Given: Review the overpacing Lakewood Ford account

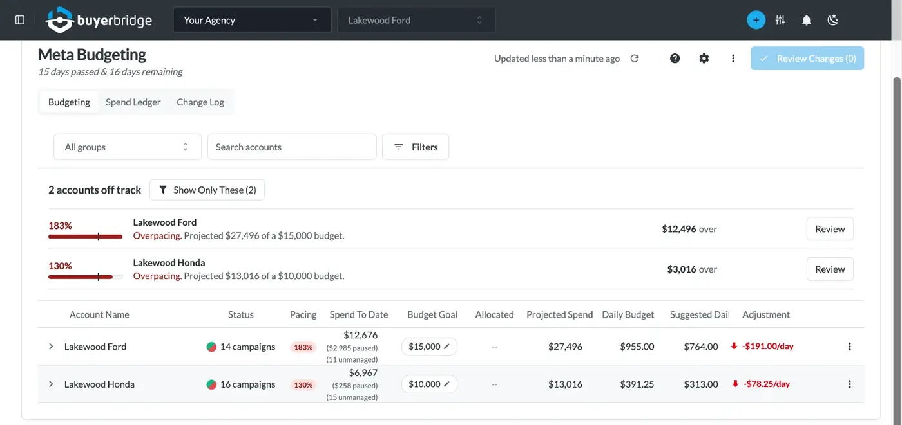Looking at the screenshot, I should click(830, 229).
